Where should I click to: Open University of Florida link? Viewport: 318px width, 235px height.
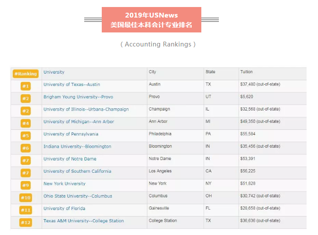[x=64, y=208]
